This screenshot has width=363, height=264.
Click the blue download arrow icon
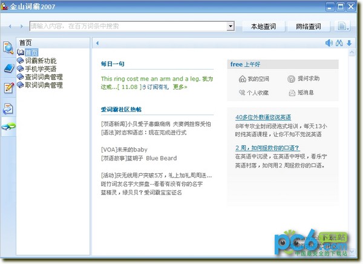[x=349, y=43]
